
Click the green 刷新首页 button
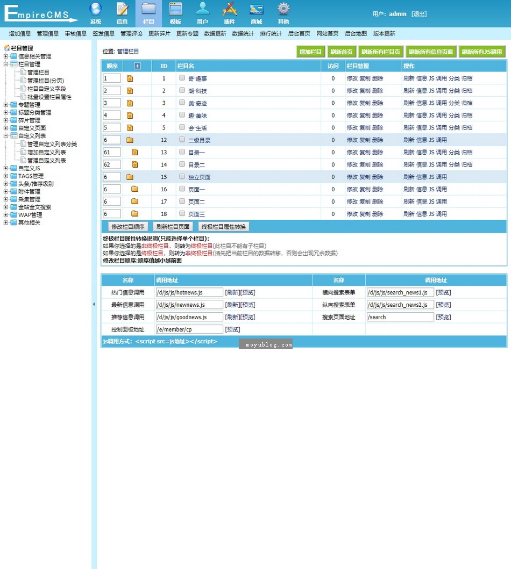(x=342, y=52)
